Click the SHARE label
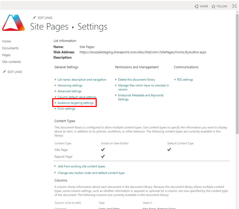Screen dimensions: 239x209 [x=204, y=6]
